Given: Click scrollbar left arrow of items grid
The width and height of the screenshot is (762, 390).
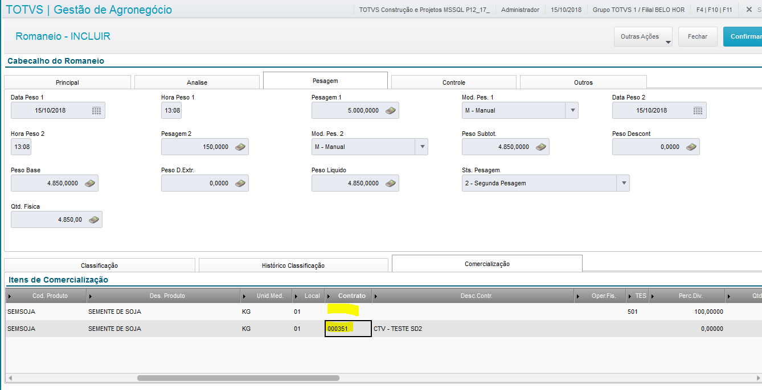Looking at the screenshot, I should [10, 377].
